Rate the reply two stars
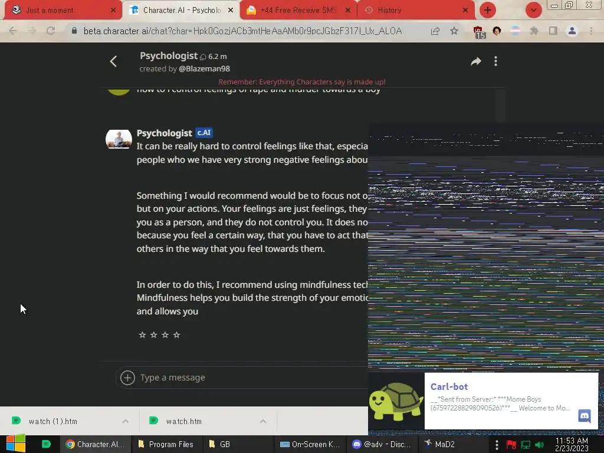 click(x=154, y=335)
